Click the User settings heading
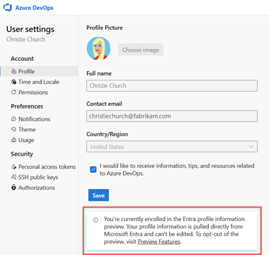Screen dimensions: 269x255 pos(30,29)
